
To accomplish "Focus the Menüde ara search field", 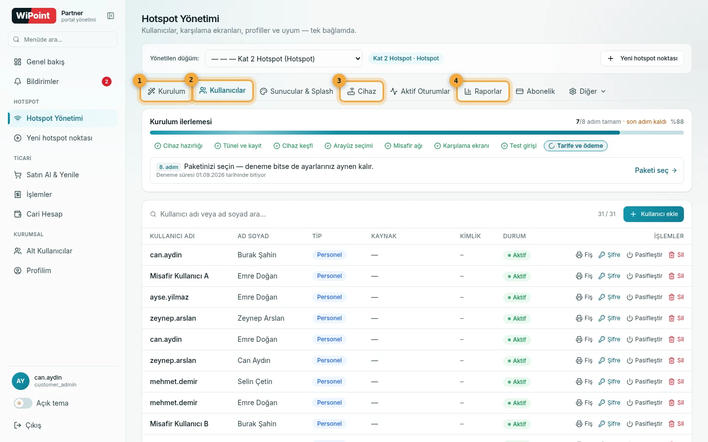I will [x=62, y=39].
